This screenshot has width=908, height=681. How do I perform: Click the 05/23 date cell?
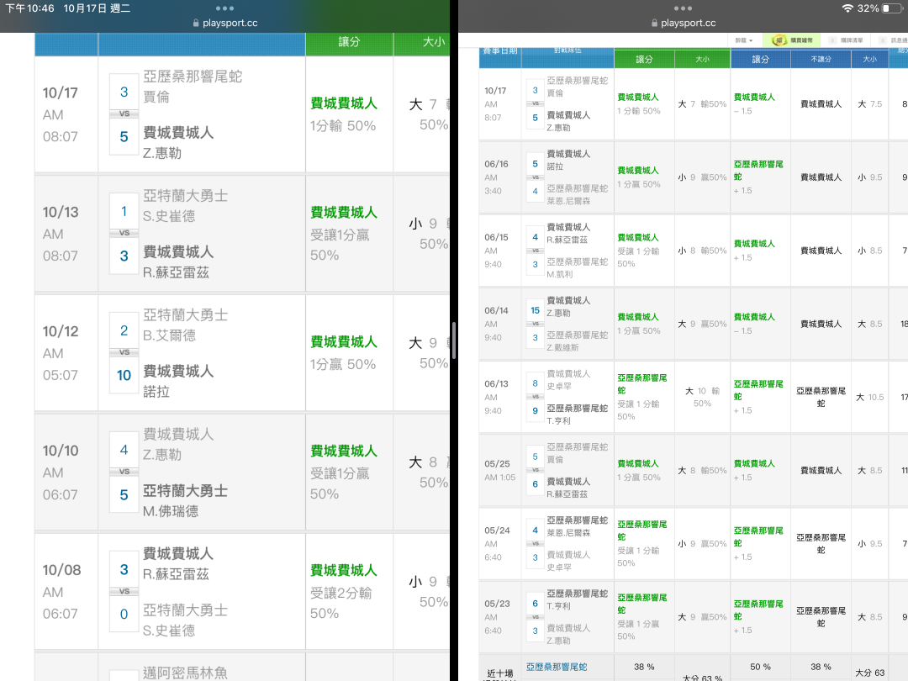tap(500, 617)
